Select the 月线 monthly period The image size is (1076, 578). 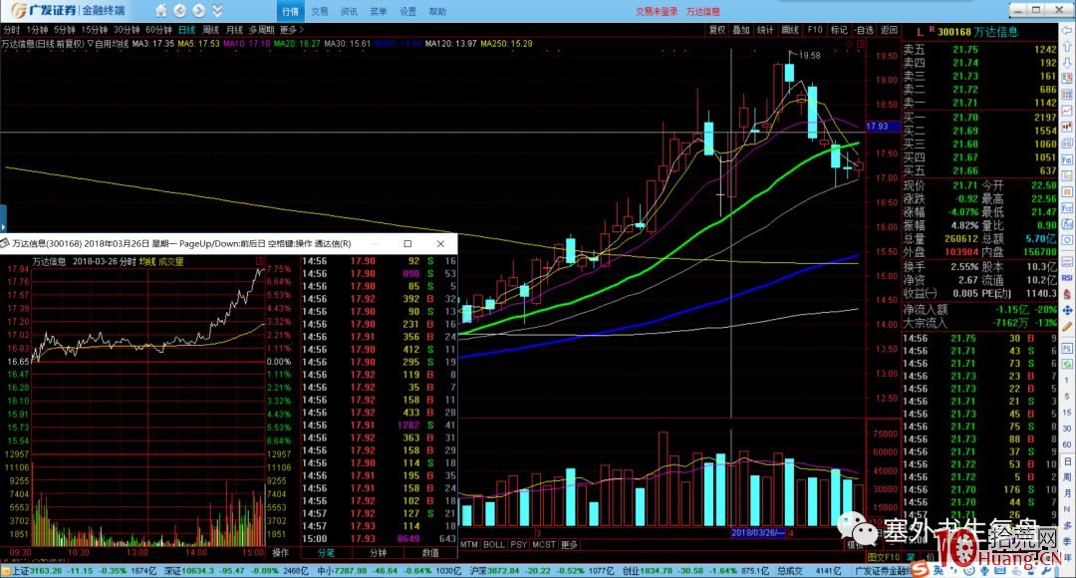[235, 30]
